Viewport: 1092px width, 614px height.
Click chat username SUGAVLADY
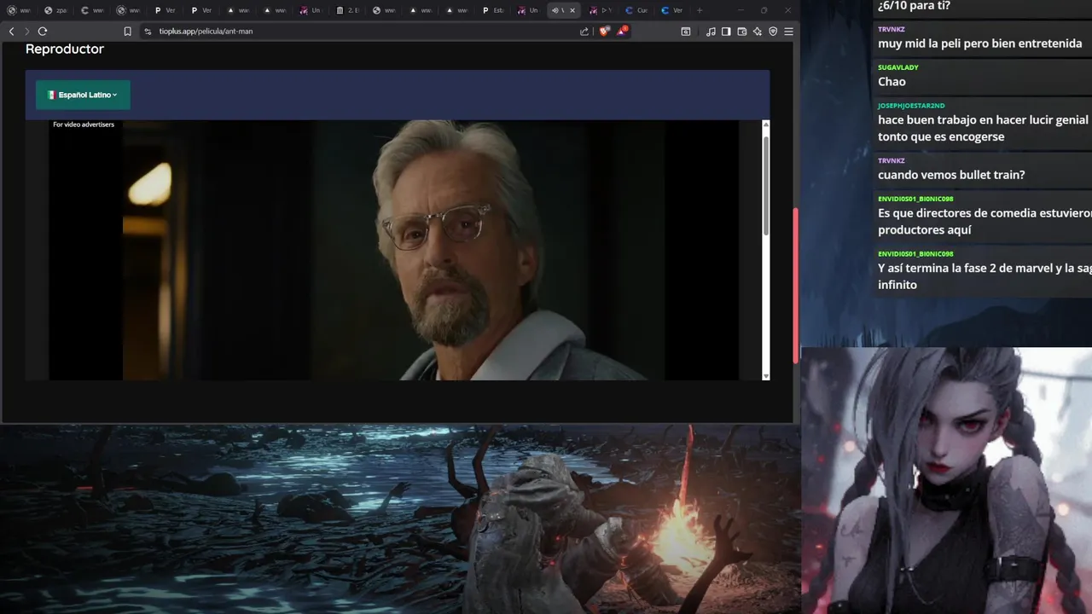tap(898, 67)
